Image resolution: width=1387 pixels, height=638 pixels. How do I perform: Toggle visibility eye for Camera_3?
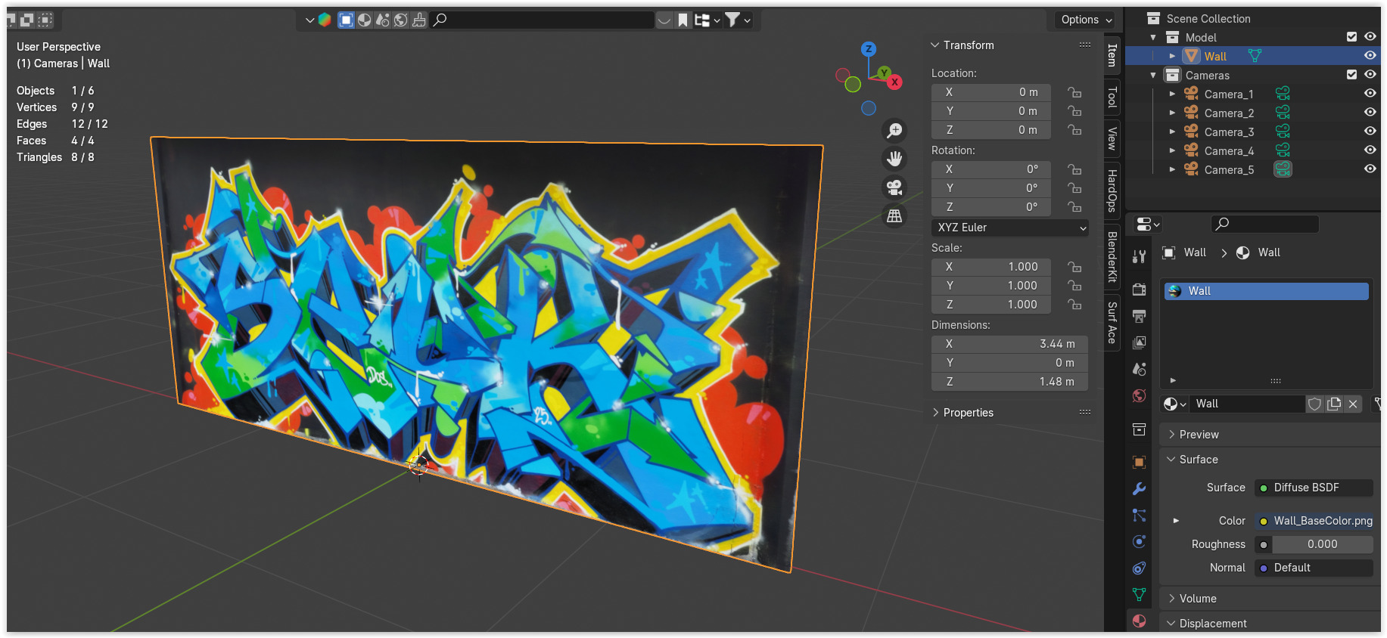tap(1370, 132)
